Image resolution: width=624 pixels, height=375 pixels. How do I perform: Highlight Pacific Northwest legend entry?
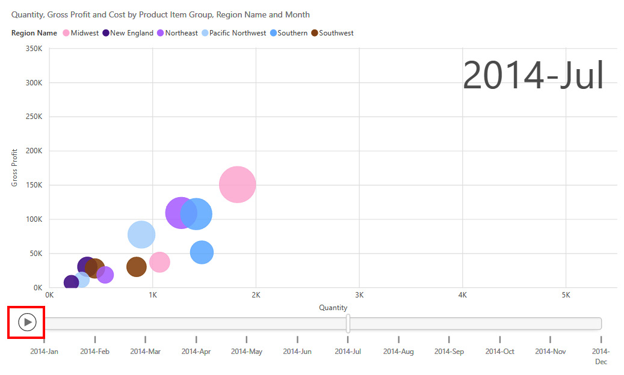click(x=237, y=33)
